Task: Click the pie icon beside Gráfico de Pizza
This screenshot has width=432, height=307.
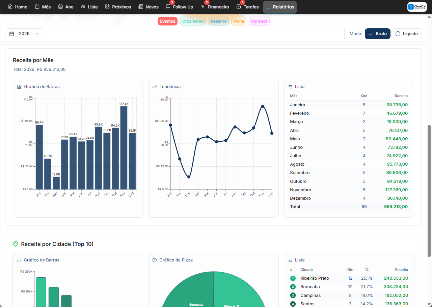Action: (155, 260)
